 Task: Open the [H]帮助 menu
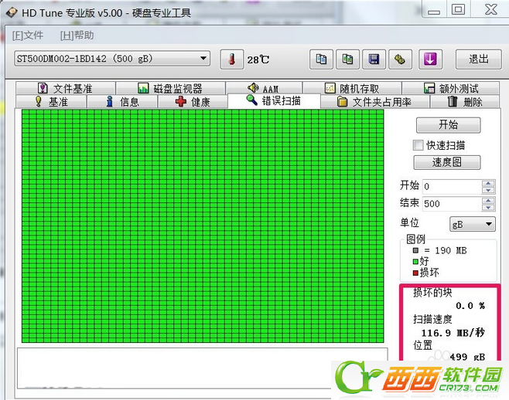pos(77,35)
